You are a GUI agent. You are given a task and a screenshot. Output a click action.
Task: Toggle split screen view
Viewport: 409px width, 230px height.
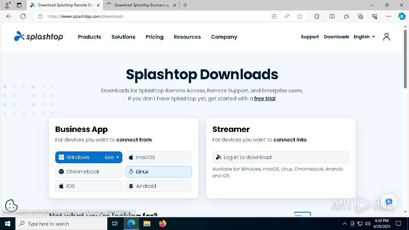332,16
